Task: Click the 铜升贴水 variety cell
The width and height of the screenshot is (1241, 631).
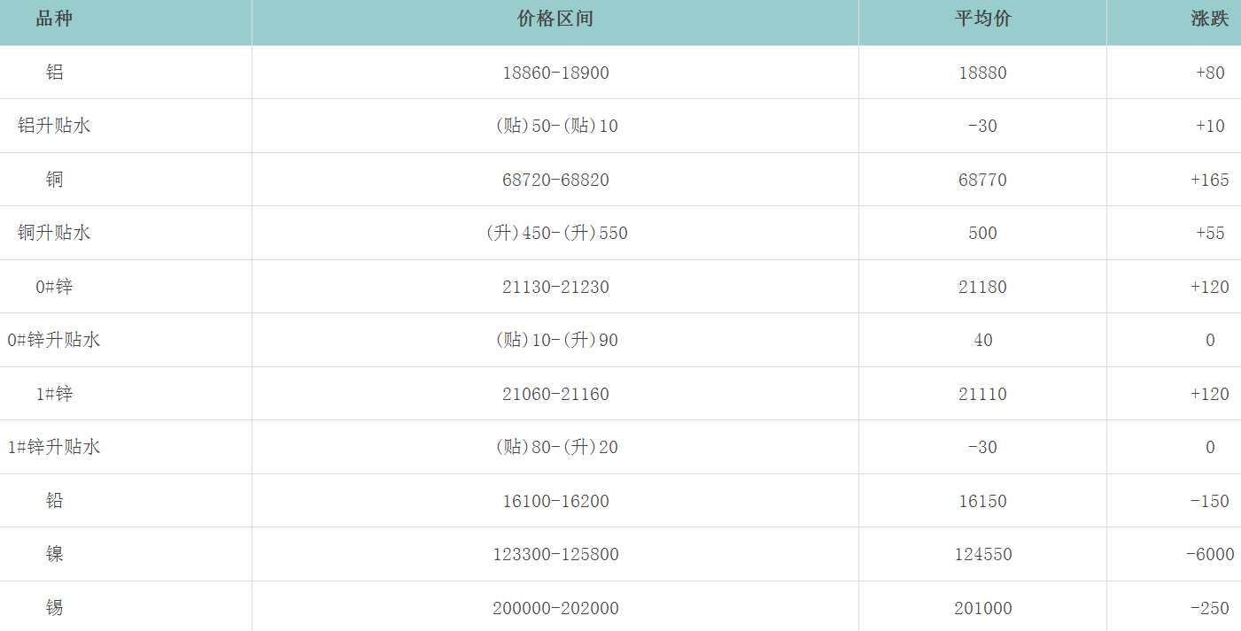Action: pos(54,233)
